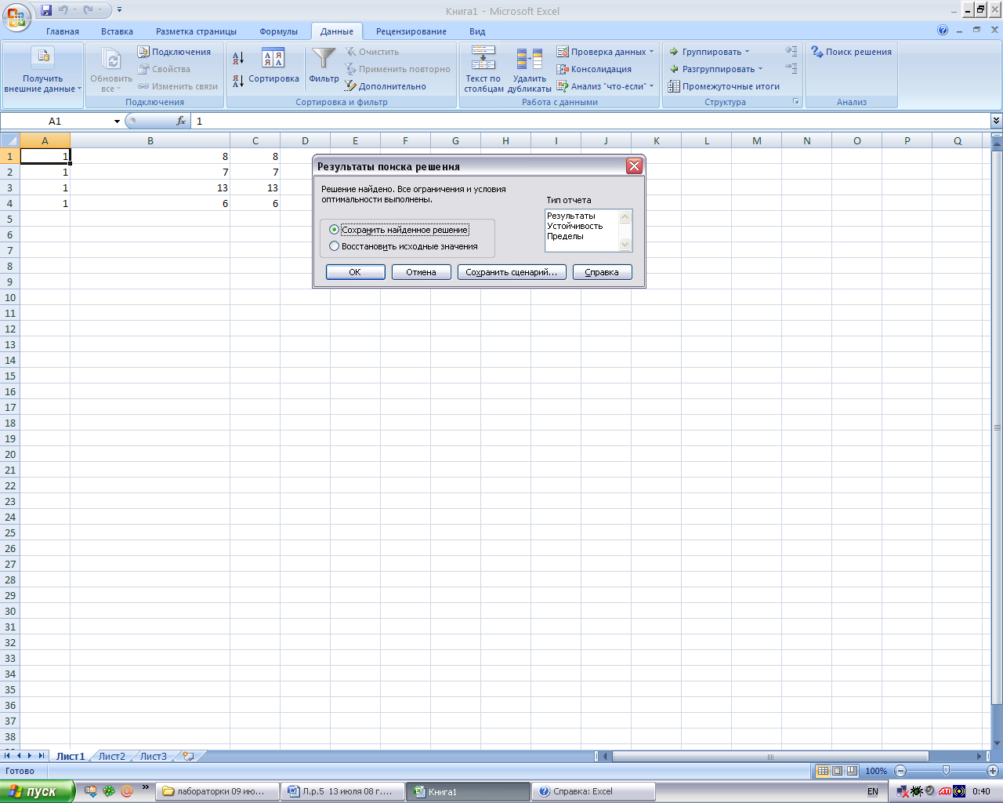Click the Hide Detail icon in Structure group
1003x803 pixels.
pyautogui.click(x=791, y=69)
